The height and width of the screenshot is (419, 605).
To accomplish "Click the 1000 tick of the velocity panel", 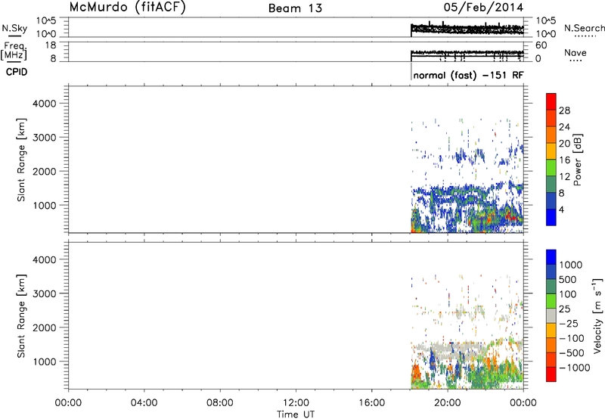I will 45,362.
